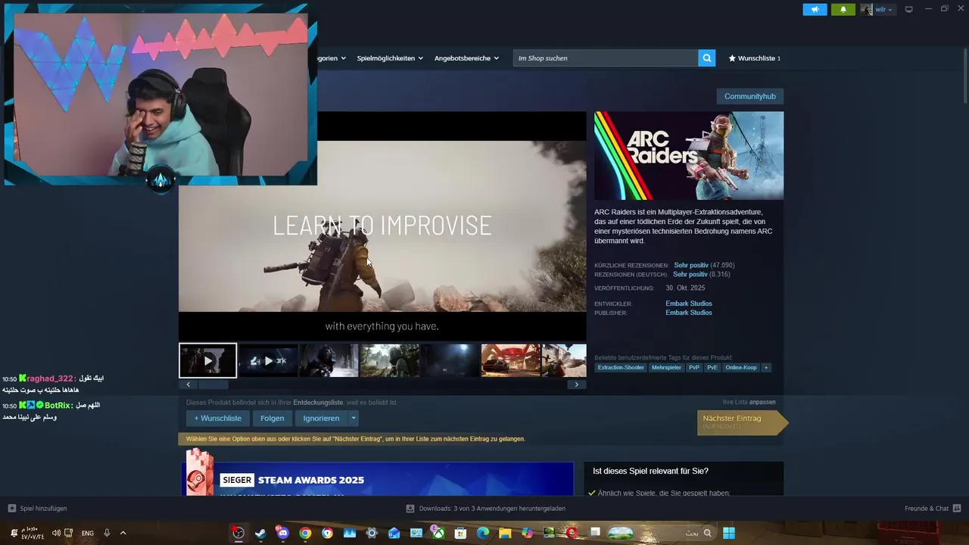Open the Communityhub button
The height and width of the screenshot is (545, 969).
tap(749, 96)
